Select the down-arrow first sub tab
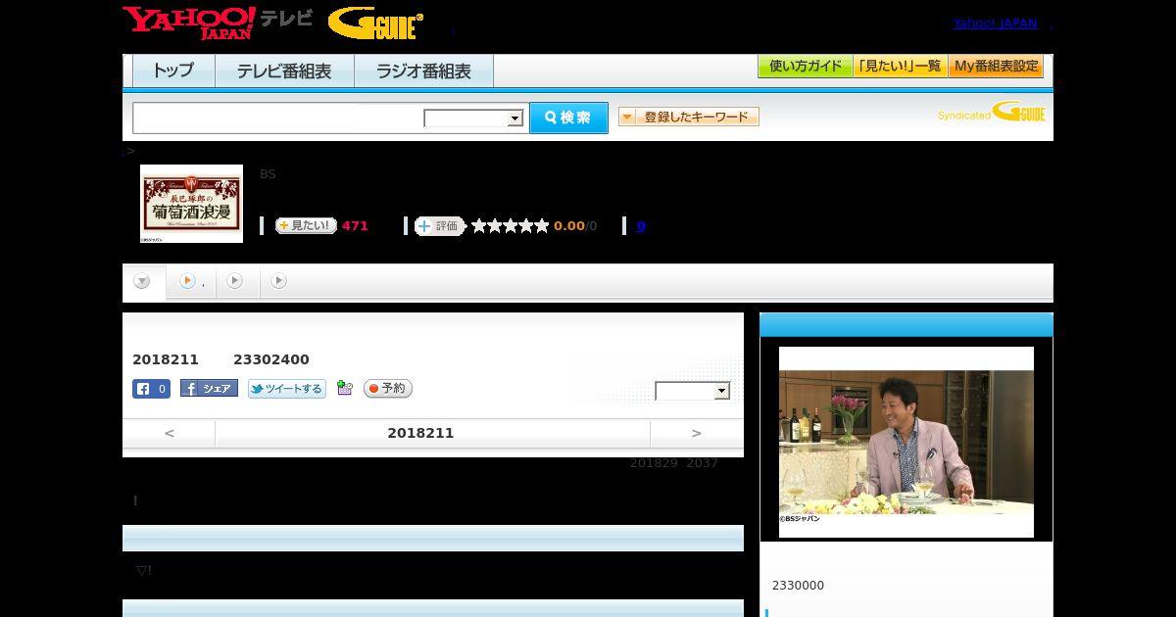Image resolution: width=1176 pixels, height=617 pixels. tap(143, 281)
